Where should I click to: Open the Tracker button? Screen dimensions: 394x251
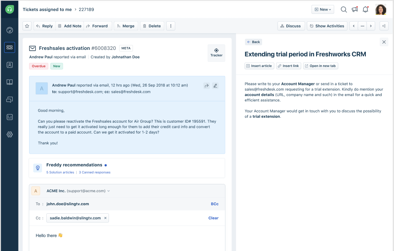216,53
